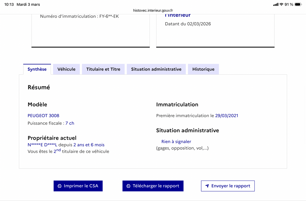The height and width of the screenshot is (201, 306).
Task: Select the Synthèse tab
Action: click(37, 69)
